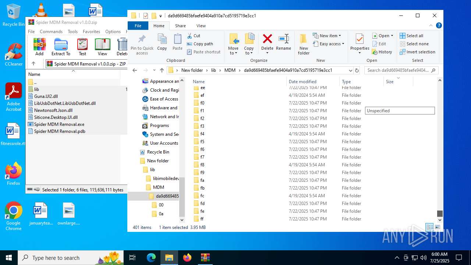Open Explorer Help question mark icon
471x265 pixels.
pos(439,26)
